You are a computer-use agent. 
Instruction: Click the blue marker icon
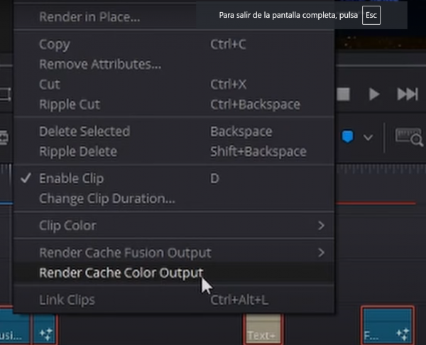348,137
